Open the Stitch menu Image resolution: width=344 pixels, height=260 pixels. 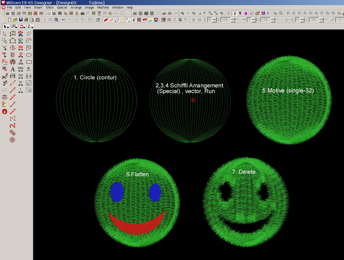click(49, 8)
